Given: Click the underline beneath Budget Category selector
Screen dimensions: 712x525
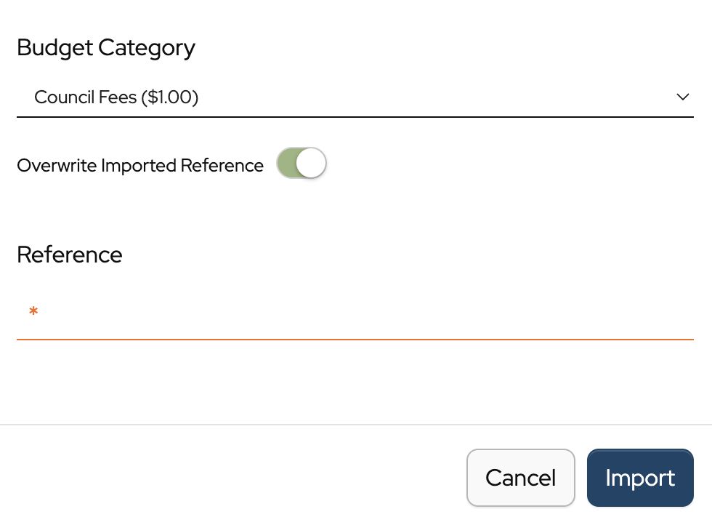Looking at the screenshot, I should [355, 116].
